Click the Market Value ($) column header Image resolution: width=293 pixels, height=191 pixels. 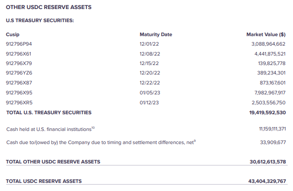pos(265,34)
